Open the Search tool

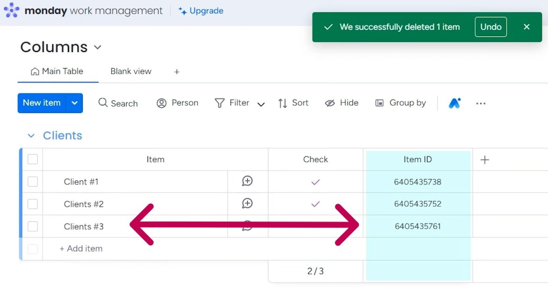coord(118,103)
